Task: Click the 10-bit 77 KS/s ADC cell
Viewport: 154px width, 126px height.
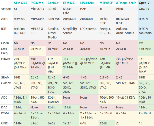Action: 126,100
